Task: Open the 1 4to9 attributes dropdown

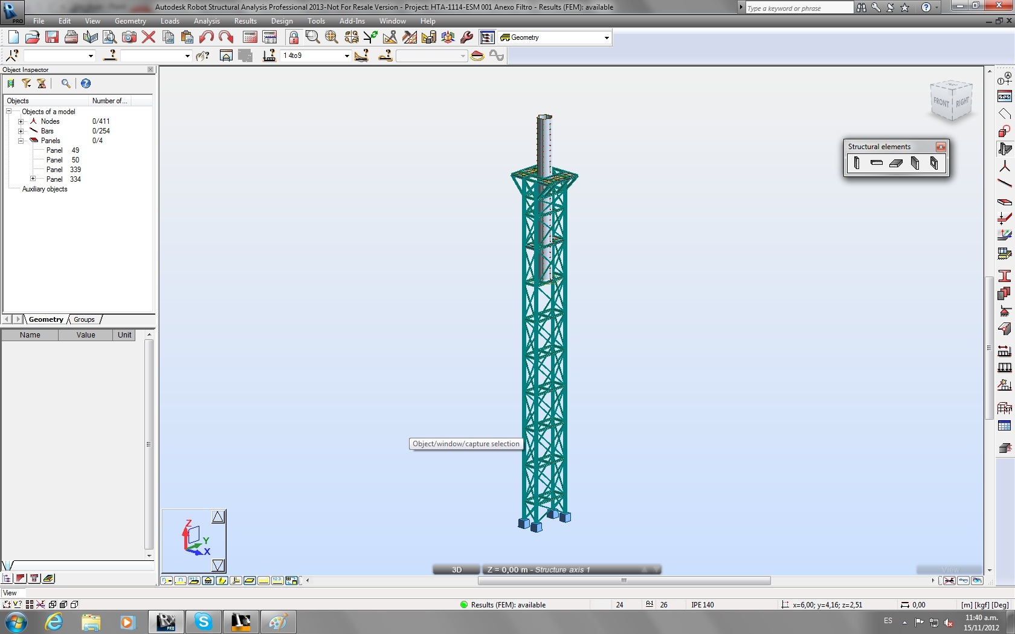Action: point(346,56)
